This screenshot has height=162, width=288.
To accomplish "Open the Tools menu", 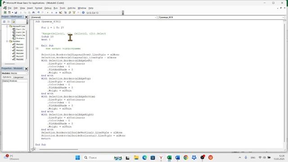I will pos(63,8).
